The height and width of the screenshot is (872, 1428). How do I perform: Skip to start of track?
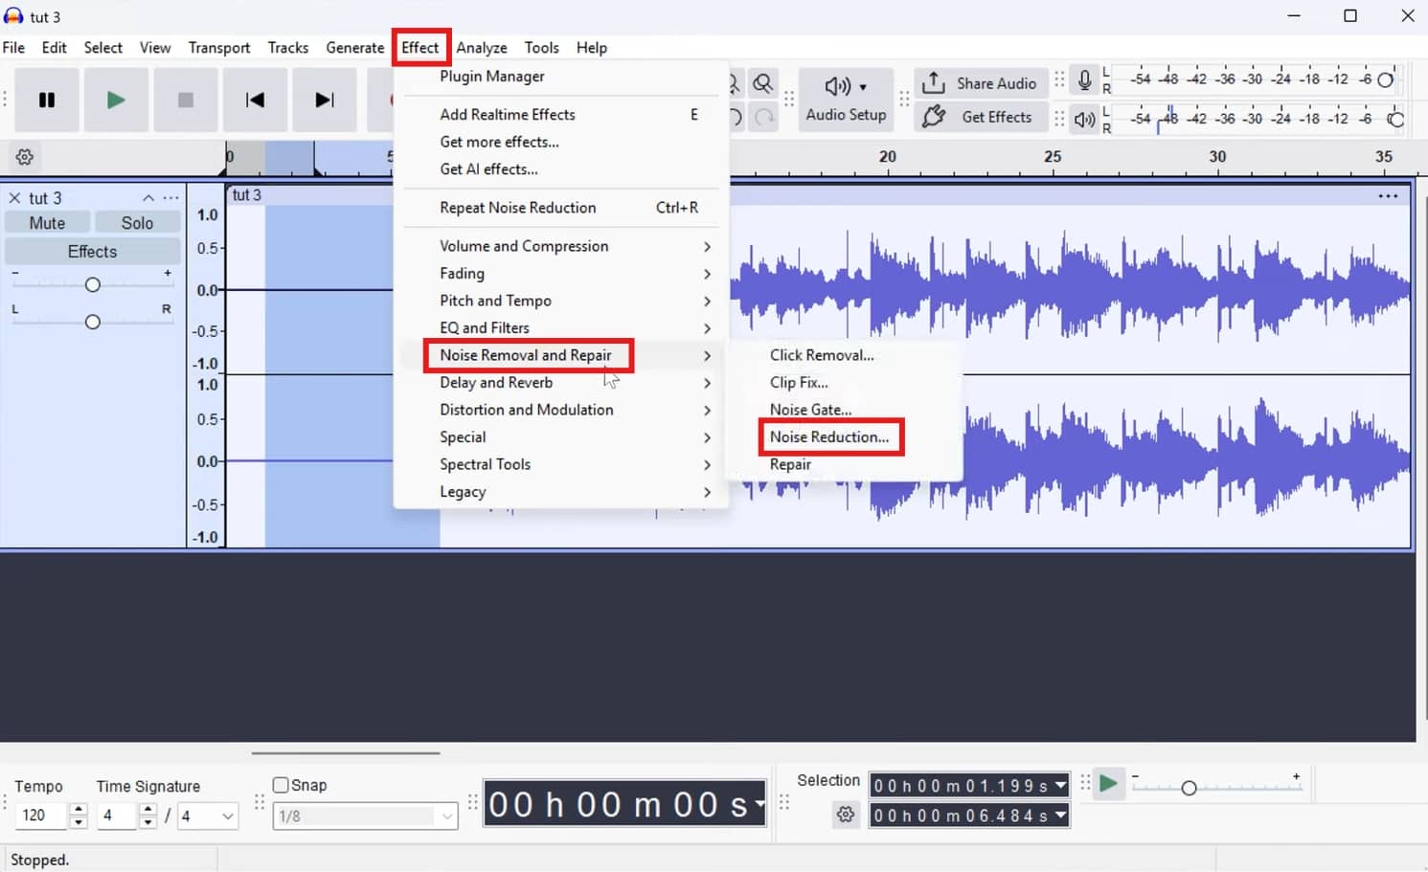[x=255, y=100]
